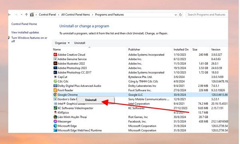Select the Cốc Cốc browser icon
Image resolution: width=240 pixels, height=144 pixels.
55,81
